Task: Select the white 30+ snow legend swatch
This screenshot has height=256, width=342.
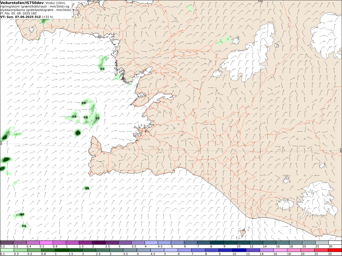Action: tap(335, 243)
